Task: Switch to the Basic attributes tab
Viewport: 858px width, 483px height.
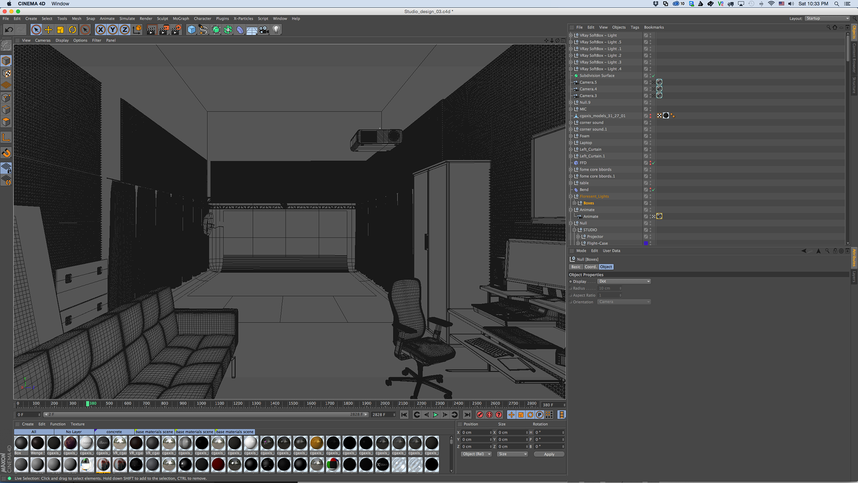Action: coord(576,267)
